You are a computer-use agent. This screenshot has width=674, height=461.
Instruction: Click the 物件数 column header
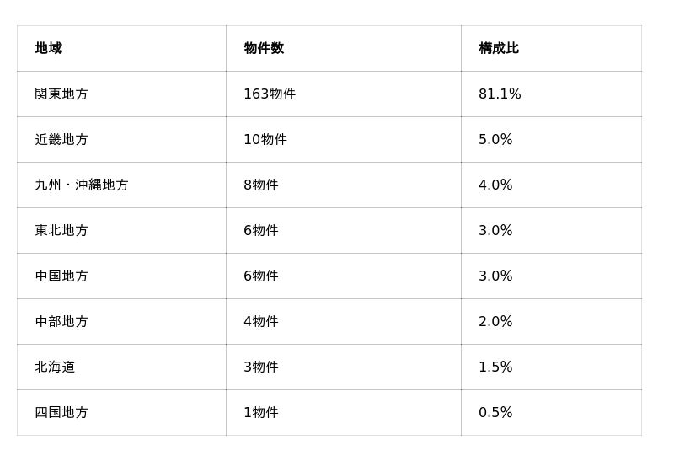point(264,48)
